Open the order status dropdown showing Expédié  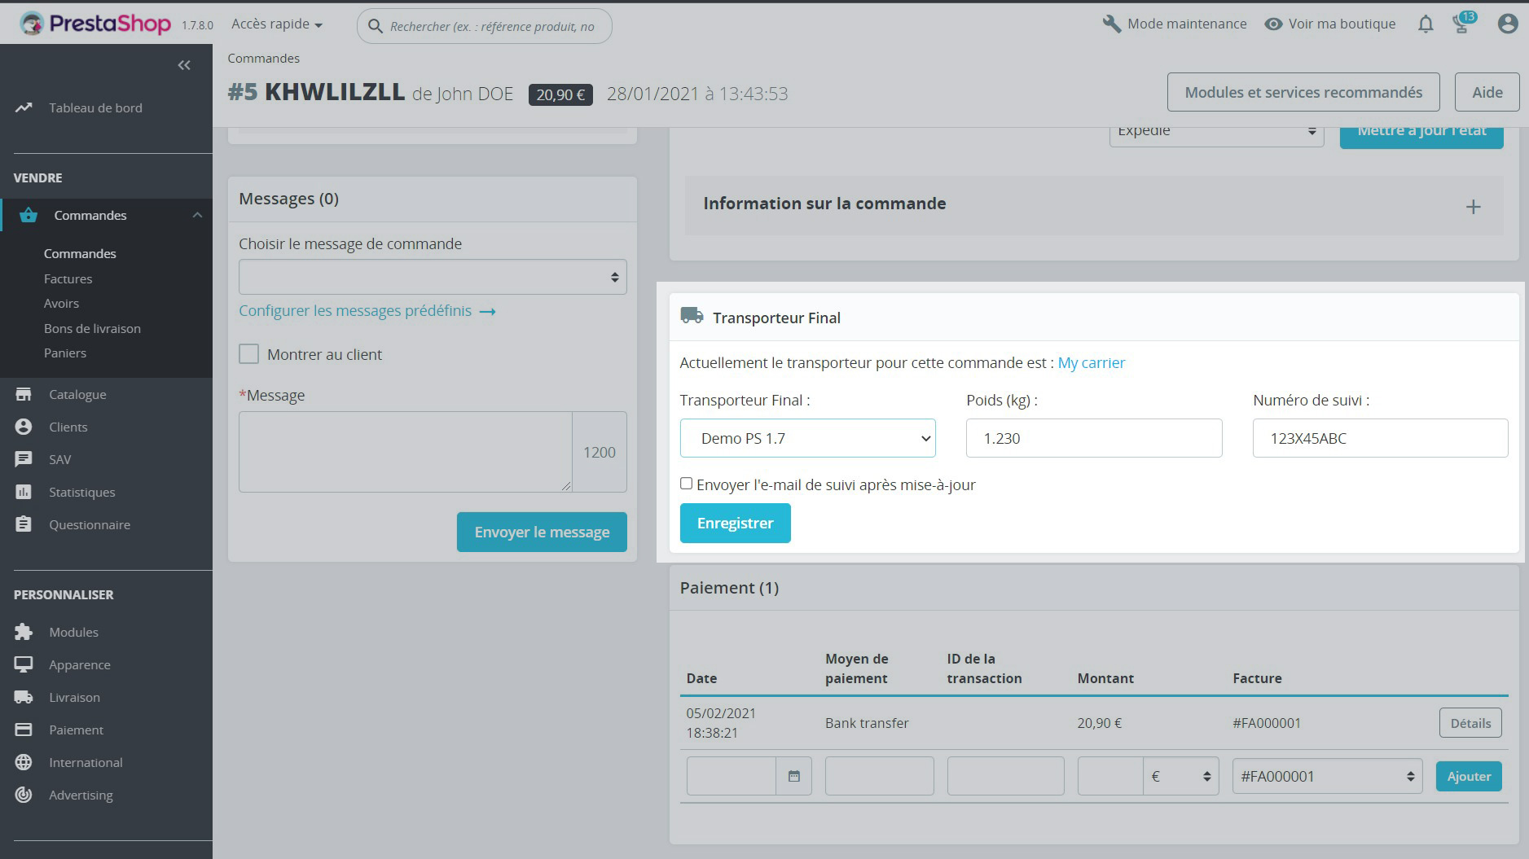[1217, 131]
